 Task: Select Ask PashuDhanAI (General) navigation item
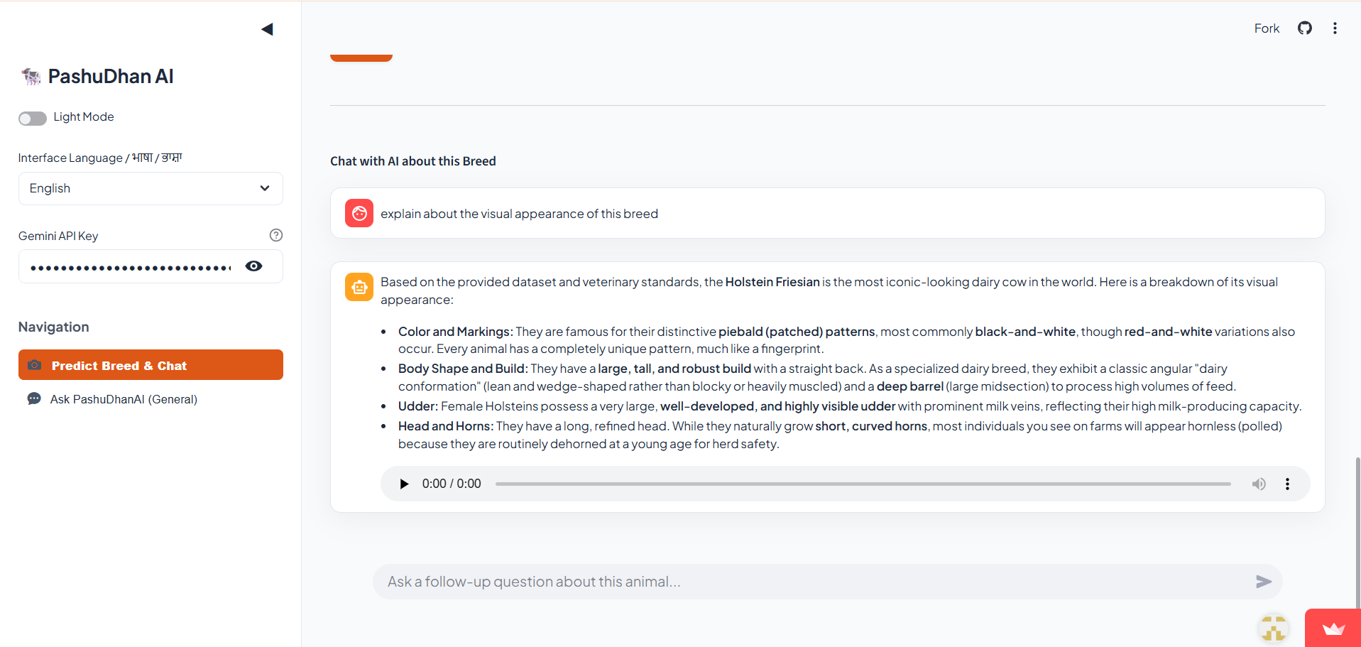coord(151,399)
